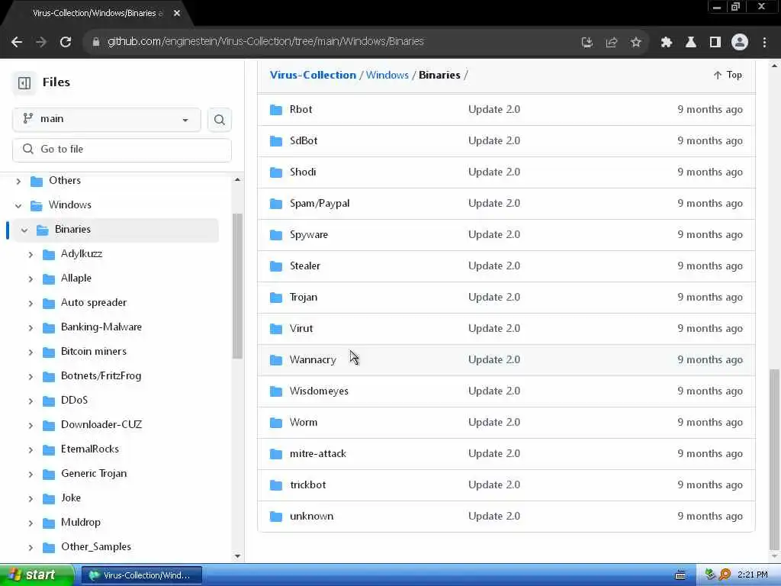Open the Stealer folder link
Image resolution: width=781 pixels, height=586 pixels.
[x=305, y=266]
